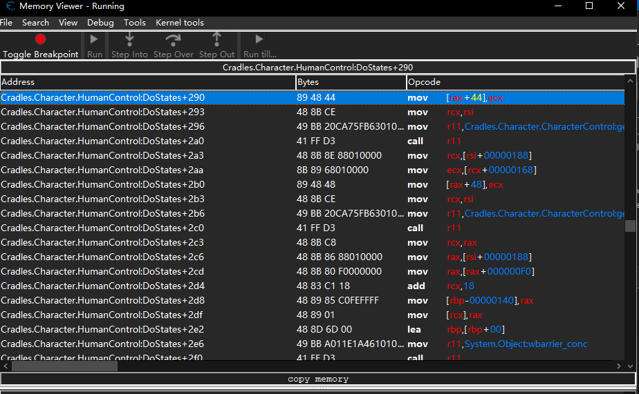Image resolution: width=639 pixels, height=394 pixels.
Task: Click the Memory Viewer app icon in title bar
Action: point(9,6)
